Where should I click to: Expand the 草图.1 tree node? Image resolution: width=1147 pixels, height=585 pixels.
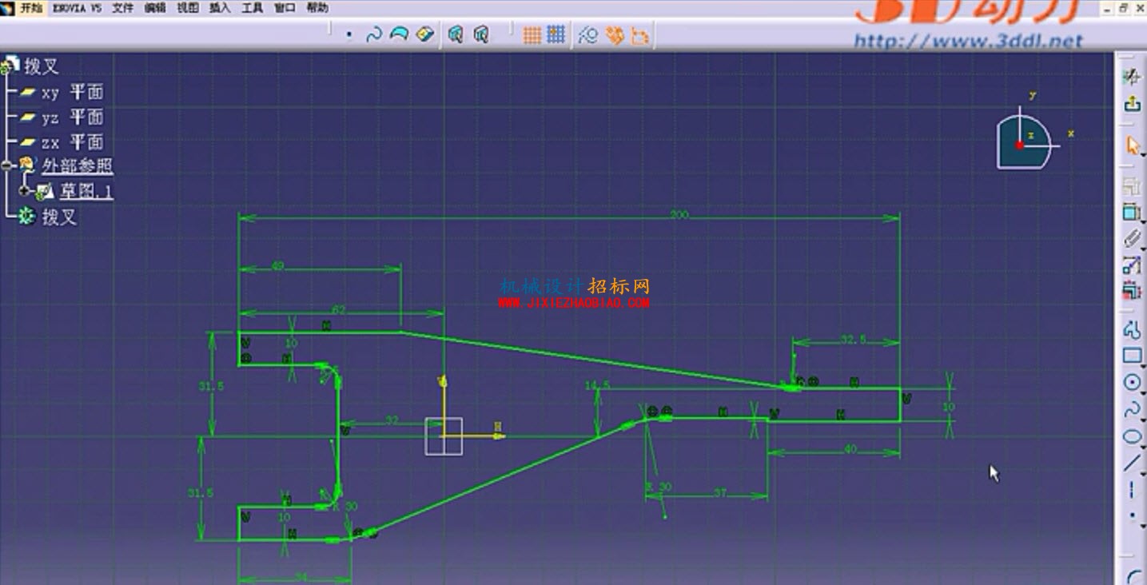click(25, 191)
